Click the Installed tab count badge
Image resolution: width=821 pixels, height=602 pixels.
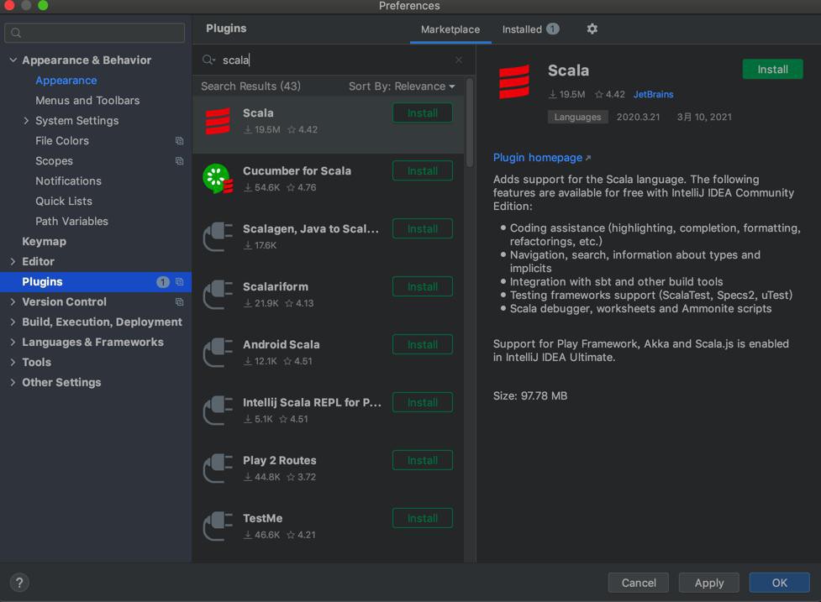[553, 29]
